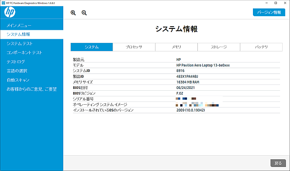Click the zoom out magnifier icon
This screenshot has height=171, width=290.
84,13
